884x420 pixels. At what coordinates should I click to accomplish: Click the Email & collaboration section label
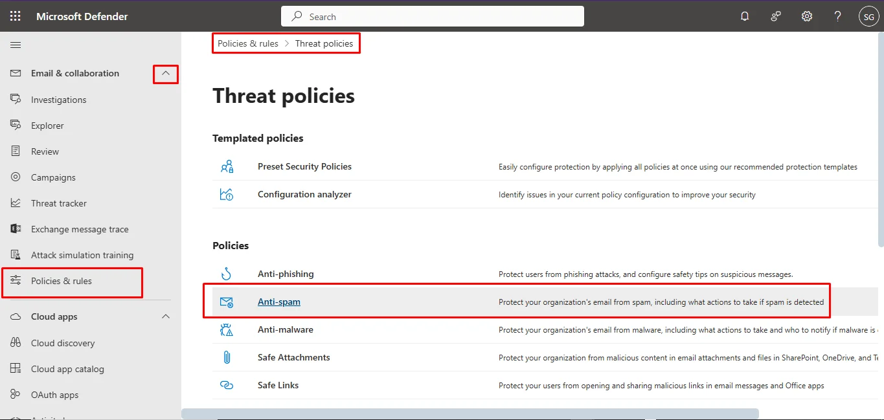tap(75, 73)
